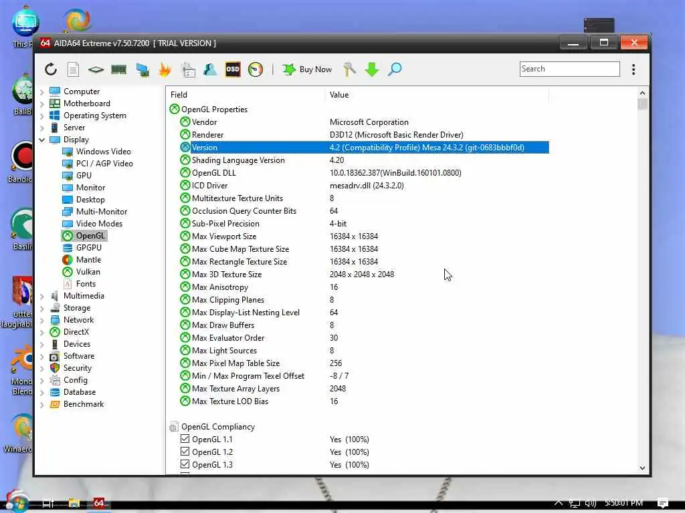The height and width of the screenshot is (513, 685).
Task: Open the Report page icon
Action: pyautogui.click(x=73, y=69)
